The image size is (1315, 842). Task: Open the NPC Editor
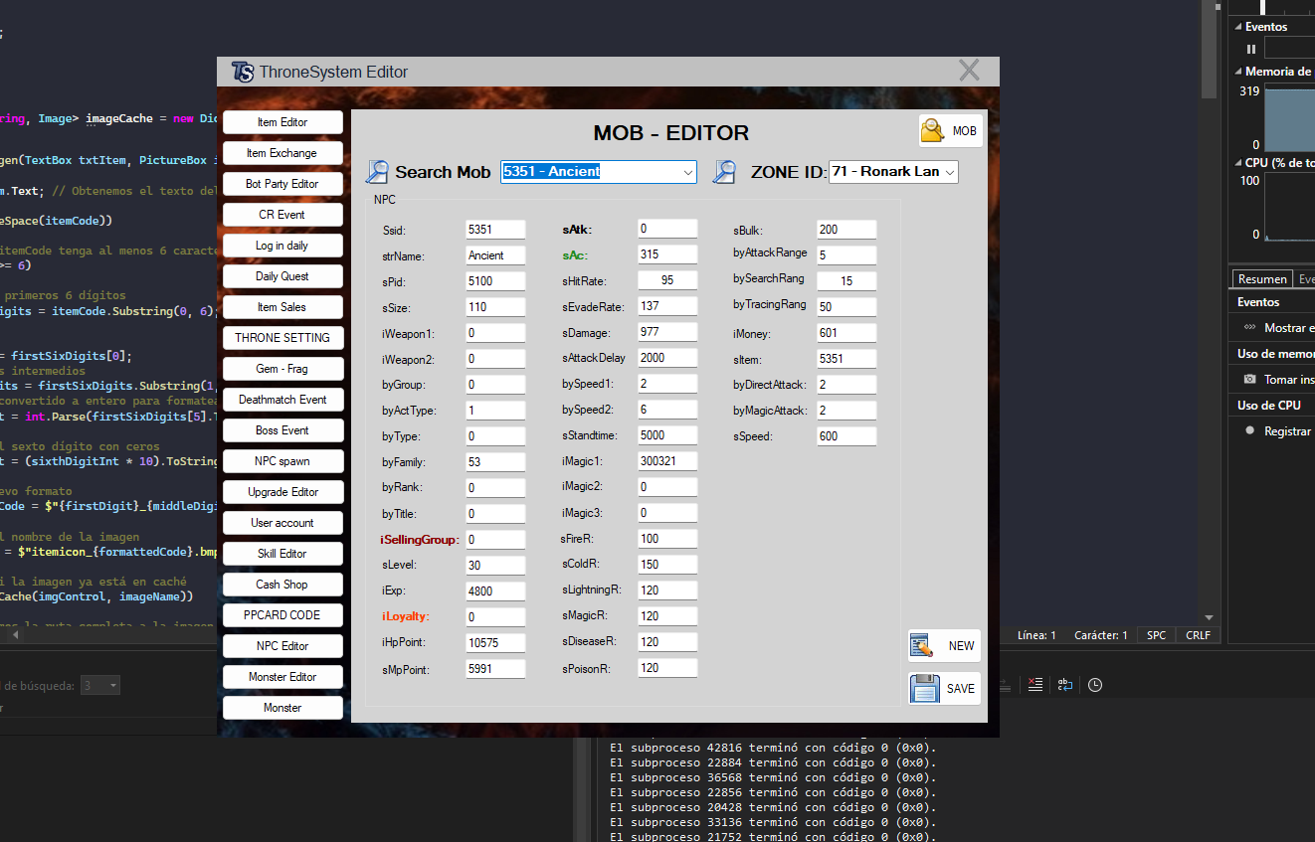(282, 646)
